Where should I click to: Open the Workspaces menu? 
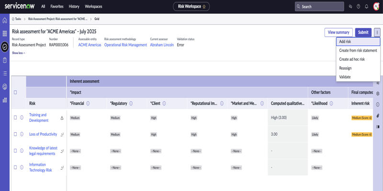(x=93, y=7)
